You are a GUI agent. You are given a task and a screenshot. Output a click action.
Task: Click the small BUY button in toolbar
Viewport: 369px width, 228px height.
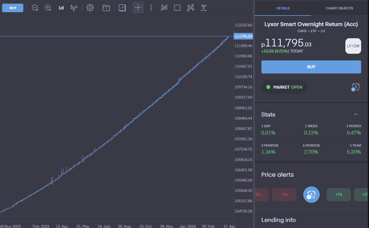tap(13, 8)
